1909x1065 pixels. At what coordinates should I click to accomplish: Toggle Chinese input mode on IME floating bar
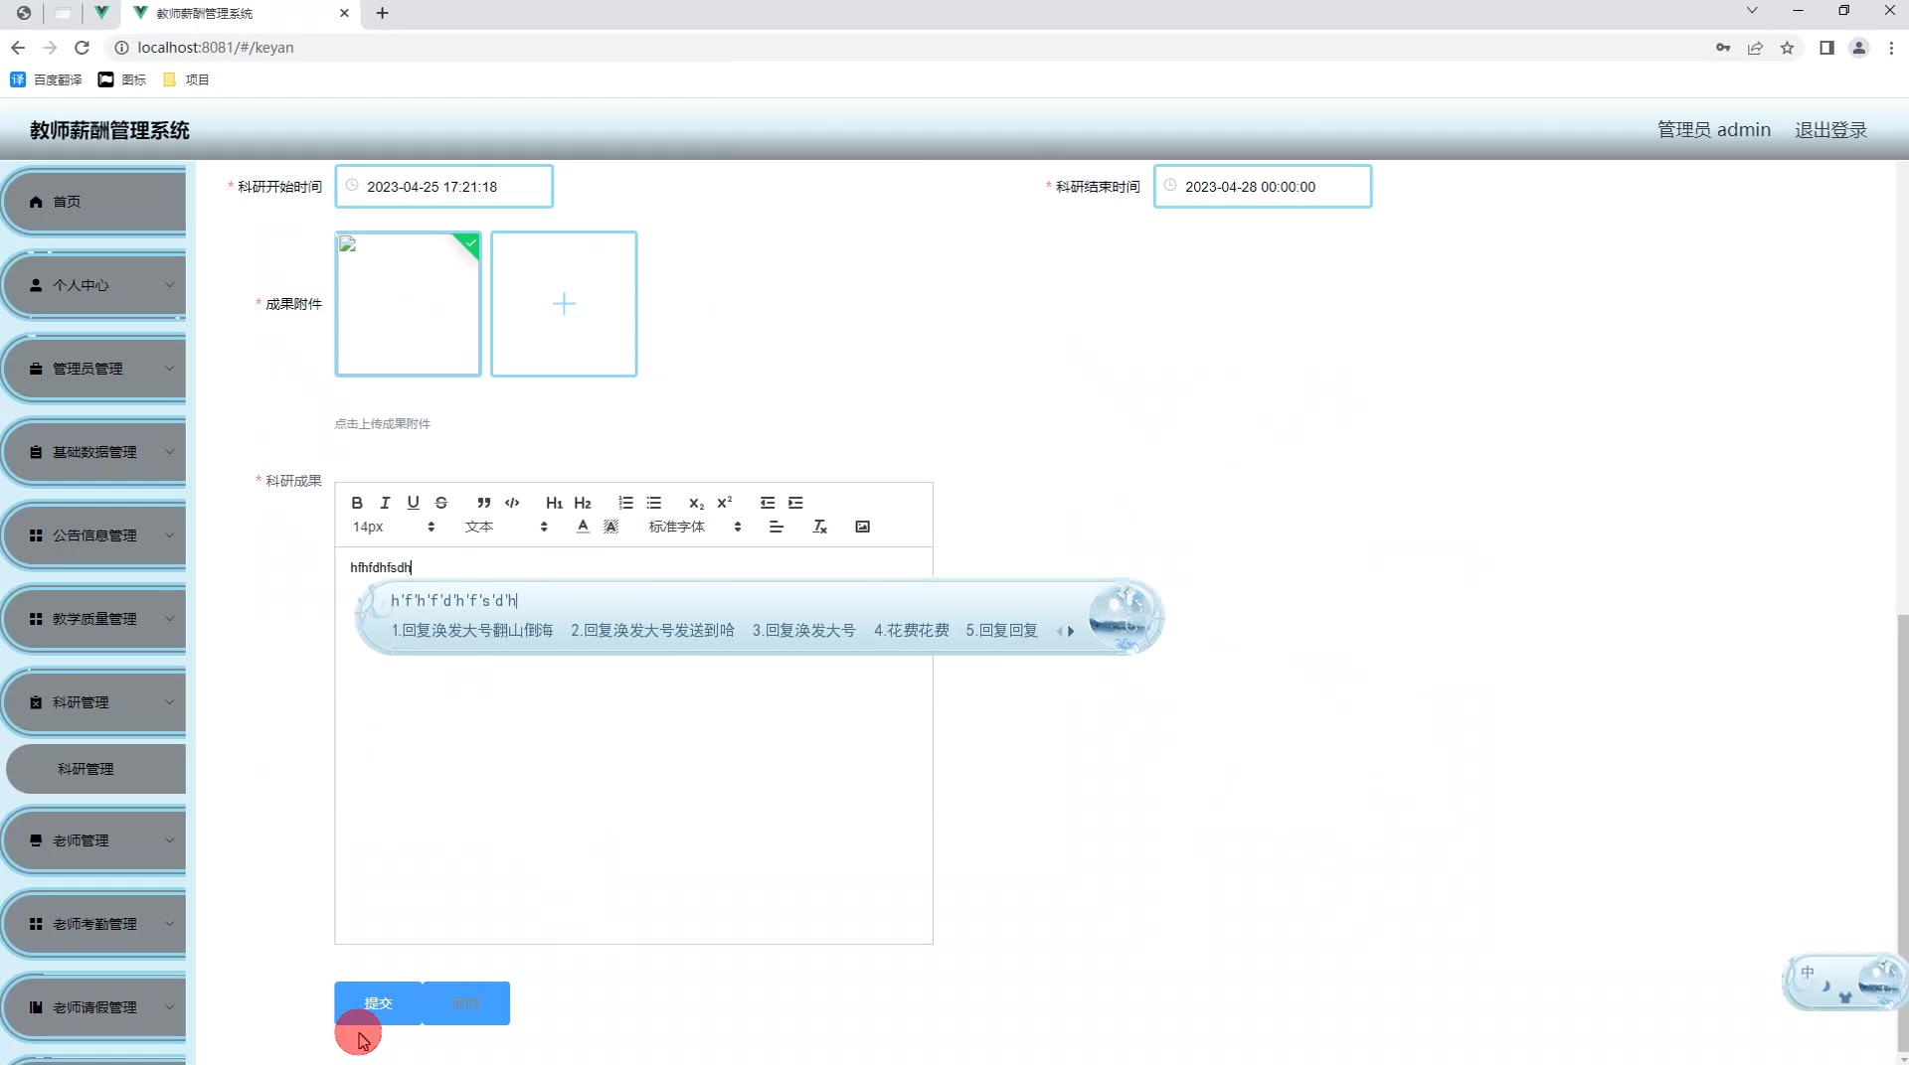click(1807, 973)
